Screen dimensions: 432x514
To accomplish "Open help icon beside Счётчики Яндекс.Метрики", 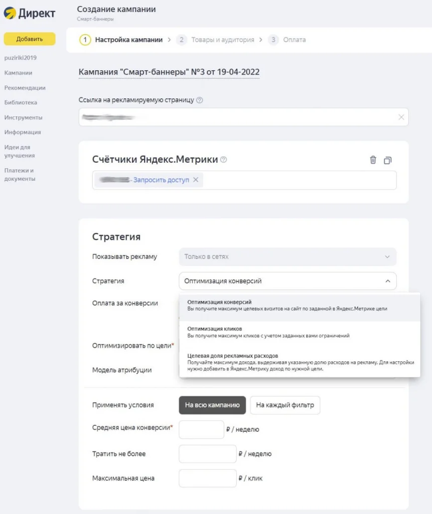I will 224,159.
